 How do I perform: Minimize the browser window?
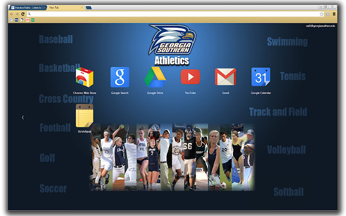(321, 7)
